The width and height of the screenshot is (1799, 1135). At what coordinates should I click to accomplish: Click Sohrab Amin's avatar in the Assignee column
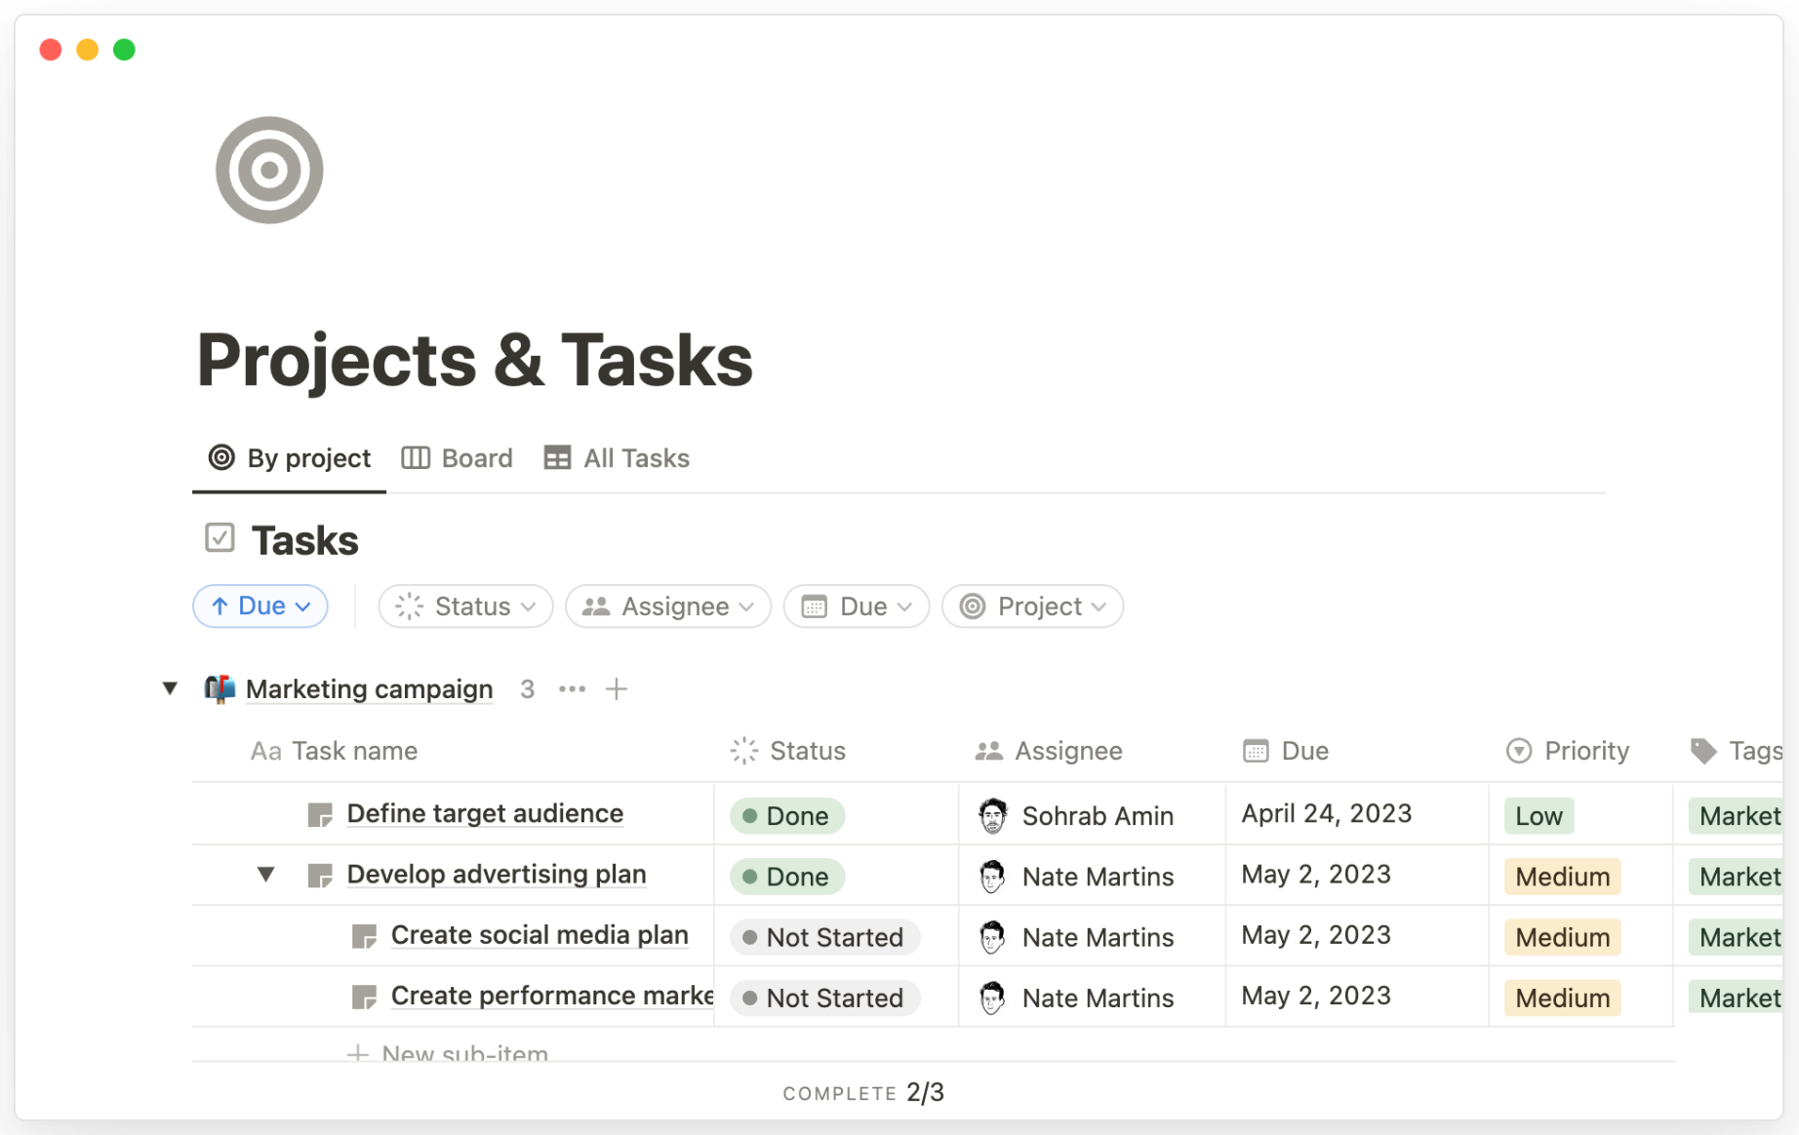pyautogui.click(x=993, y=815)
